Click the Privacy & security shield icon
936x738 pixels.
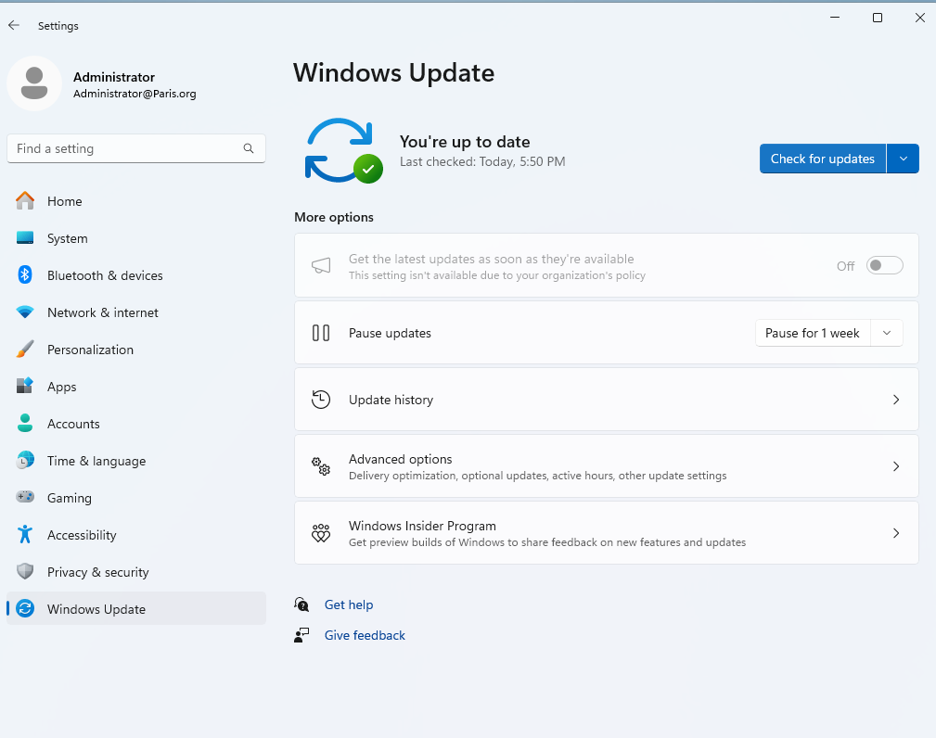click(x=24, y=571)
